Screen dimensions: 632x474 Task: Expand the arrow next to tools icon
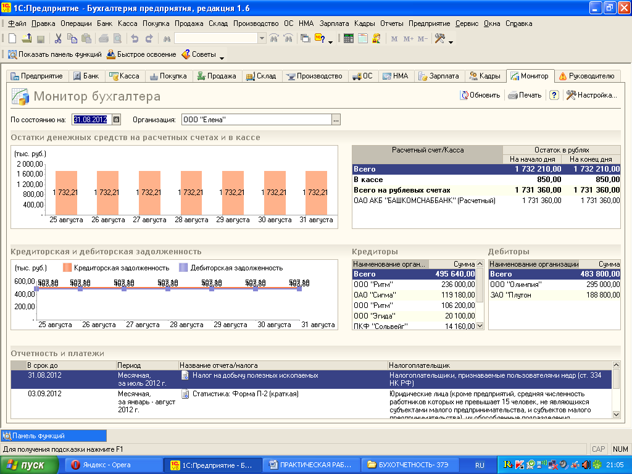(x=451, y=42)
